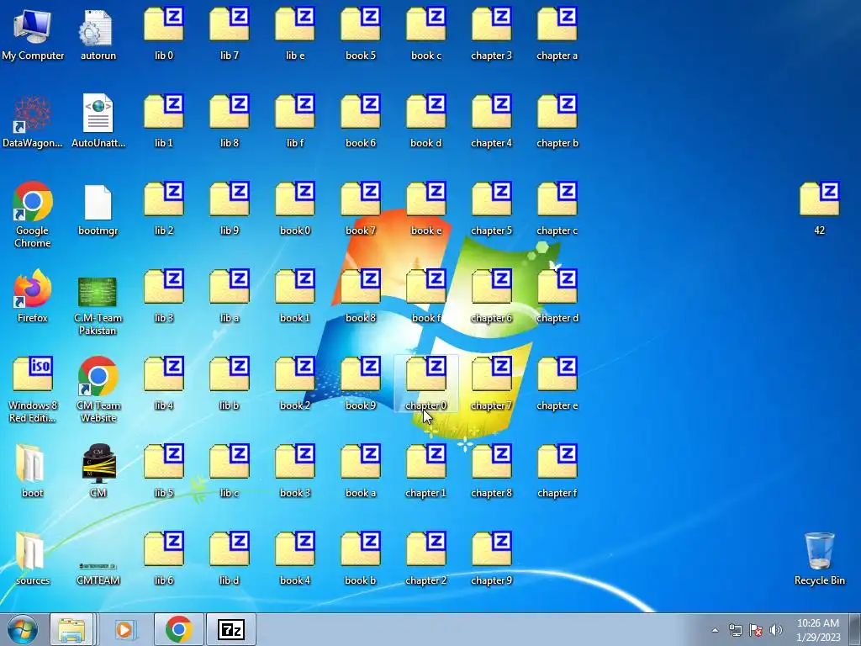Open Windows Explorer from the taskbar

(x=71, y=629)
